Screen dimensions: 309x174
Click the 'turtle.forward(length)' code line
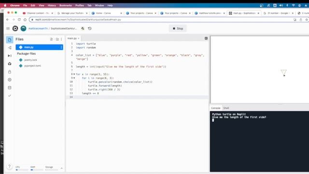pyautogui.click(x=105, y=86)
